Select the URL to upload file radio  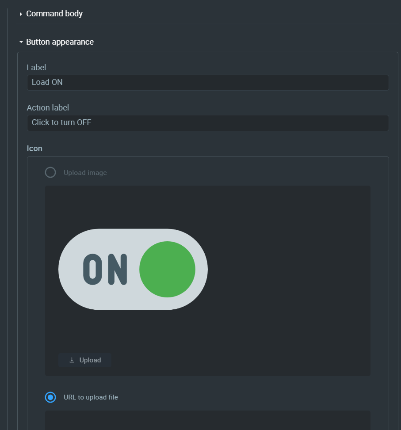pyautogui.click(x=50, y=397)
